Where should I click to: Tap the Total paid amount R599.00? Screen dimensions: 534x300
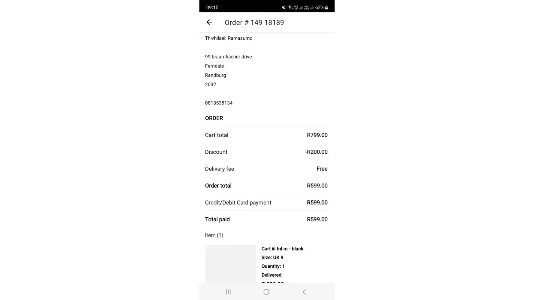(317, 219)
